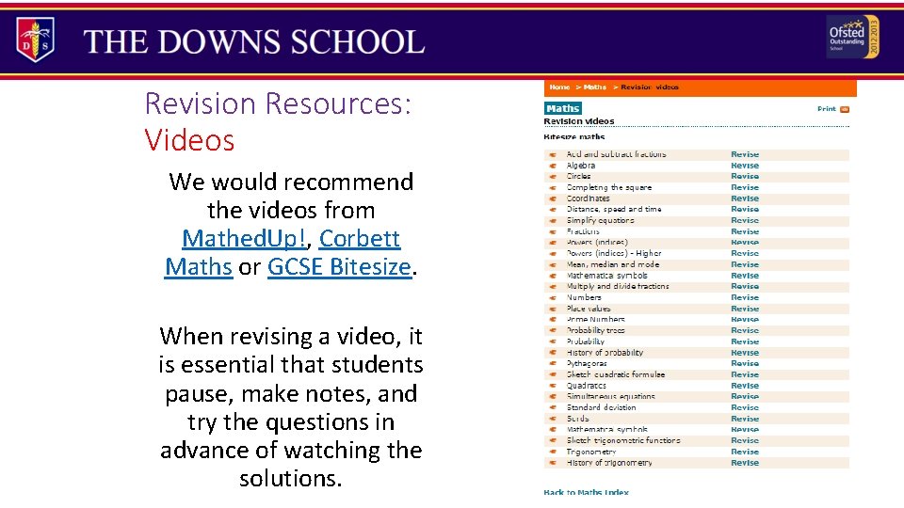904x508 pixels.
Task: Click the arrow icon beside History of trigonometry
Action: click(x=553, y=463)
